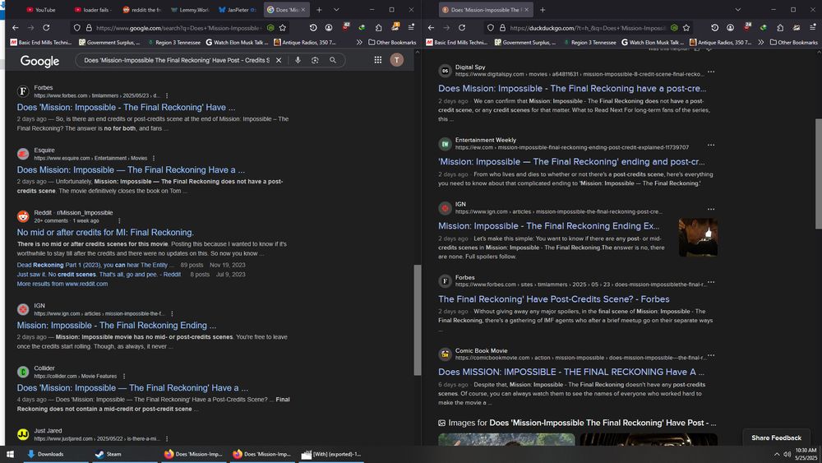Open Downloads from the taskbar

(x=45, y=454)
